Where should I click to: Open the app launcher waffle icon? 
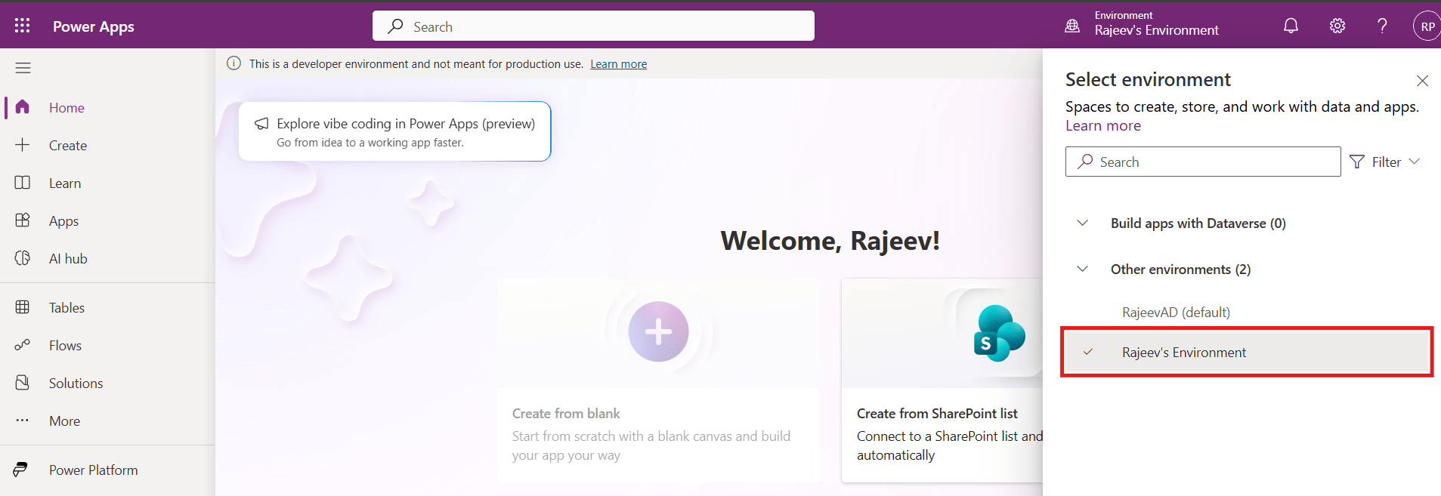coord(23,26)
